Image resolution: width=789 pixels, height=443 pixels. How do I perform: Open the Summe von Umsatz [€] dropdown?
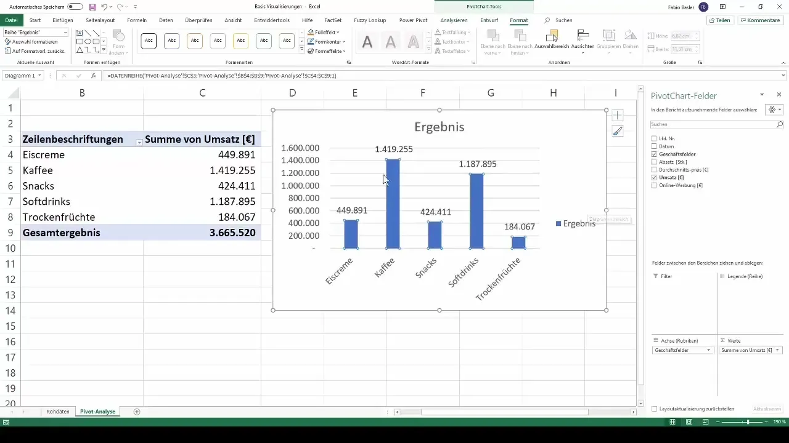(x=777, y=350)
